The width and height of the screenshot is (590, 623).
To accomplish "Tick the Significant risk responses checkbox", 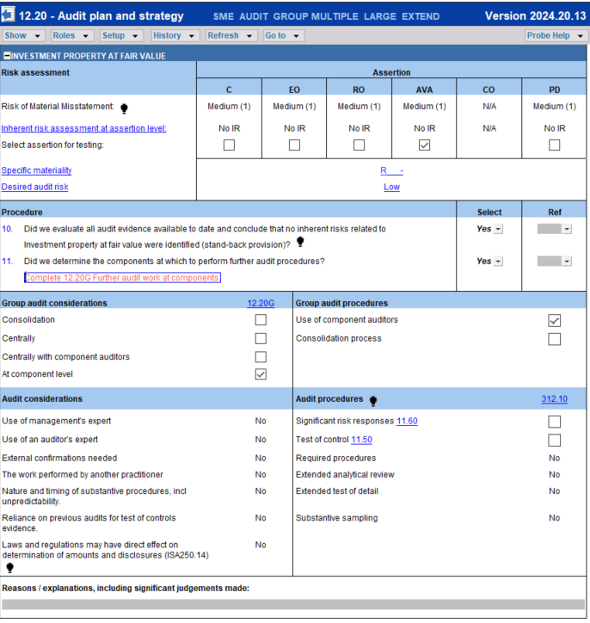I will pyautogui.click(x=554, y=422).
